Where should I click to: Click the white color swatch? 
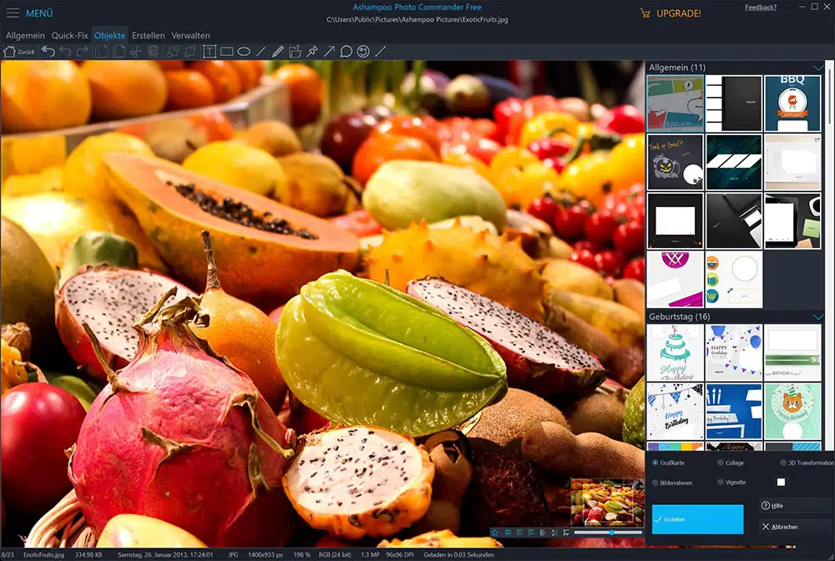pyautogui.click(x=781, y=483)
